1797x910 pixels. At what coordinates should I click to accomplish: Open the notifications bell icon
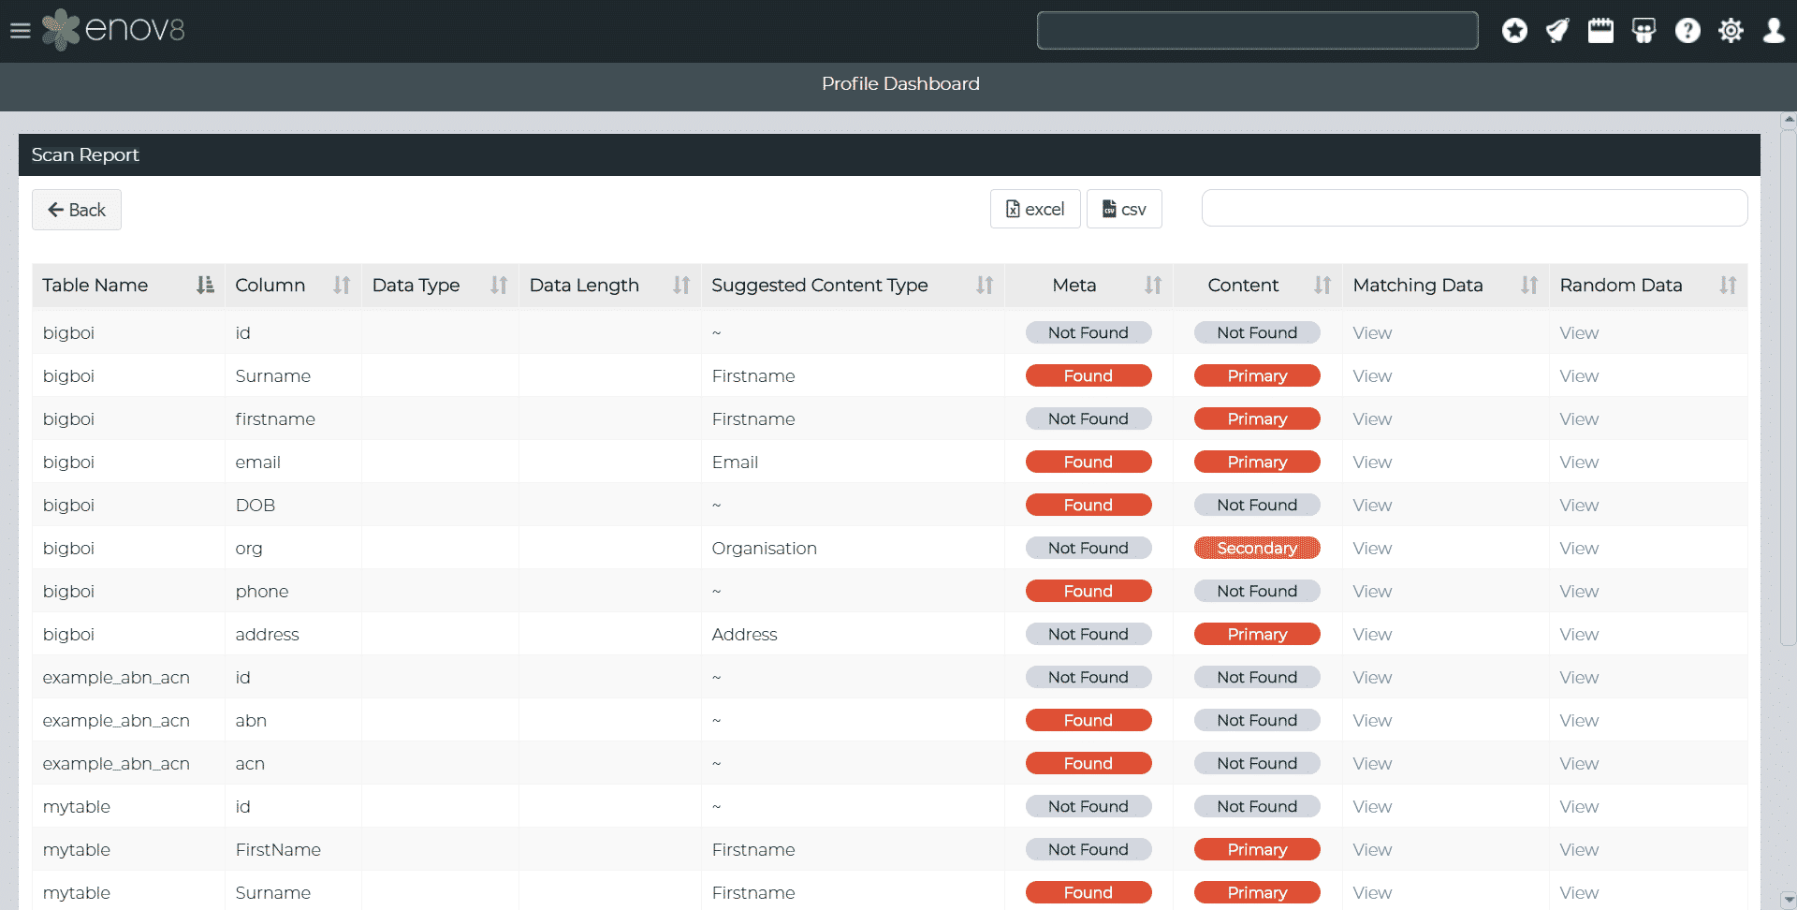pos(1557,31)
